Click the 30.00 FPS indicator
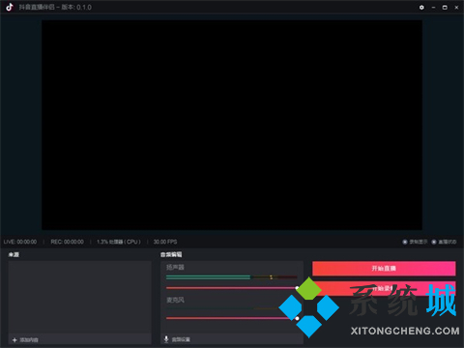This screenshot has height=348, width=464. 165,242
